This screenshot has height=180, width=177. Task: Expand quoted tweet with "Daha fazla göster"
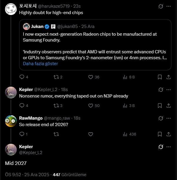click(40, 64)
